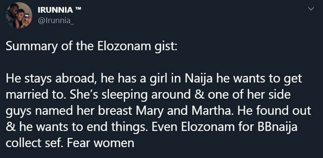This screenshot has height=158, width=323.
Task: Click the word 'gist:' in the summary line
Action: [165, 47]
